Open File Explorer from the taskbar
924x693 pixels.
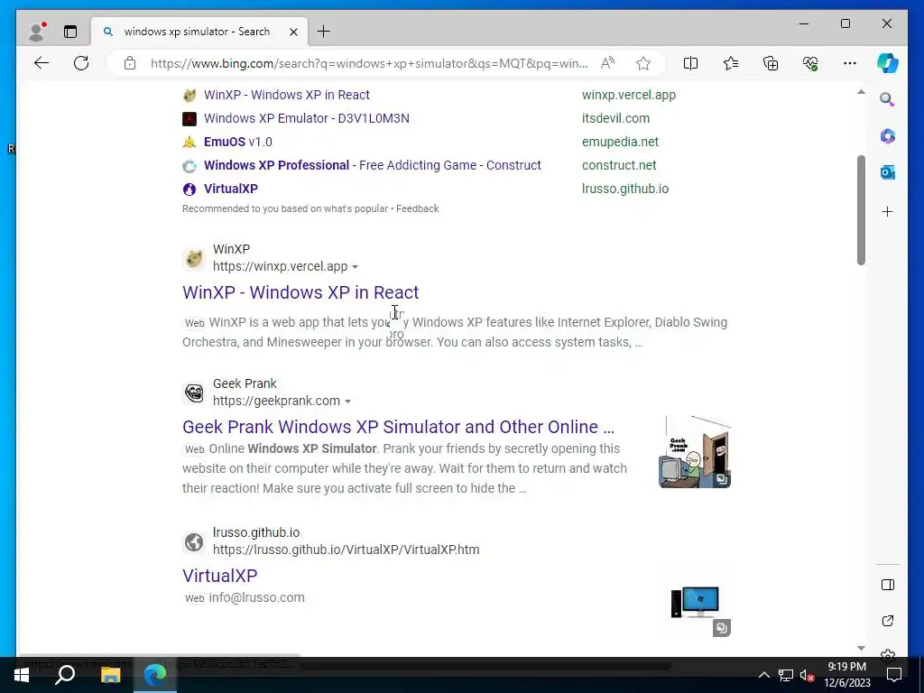110,675
